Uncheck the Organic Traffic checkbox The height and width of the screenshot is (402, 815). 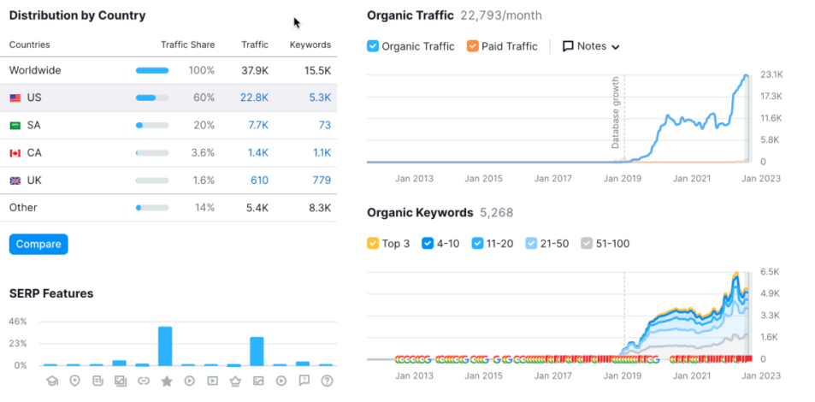tap(373, 46)
